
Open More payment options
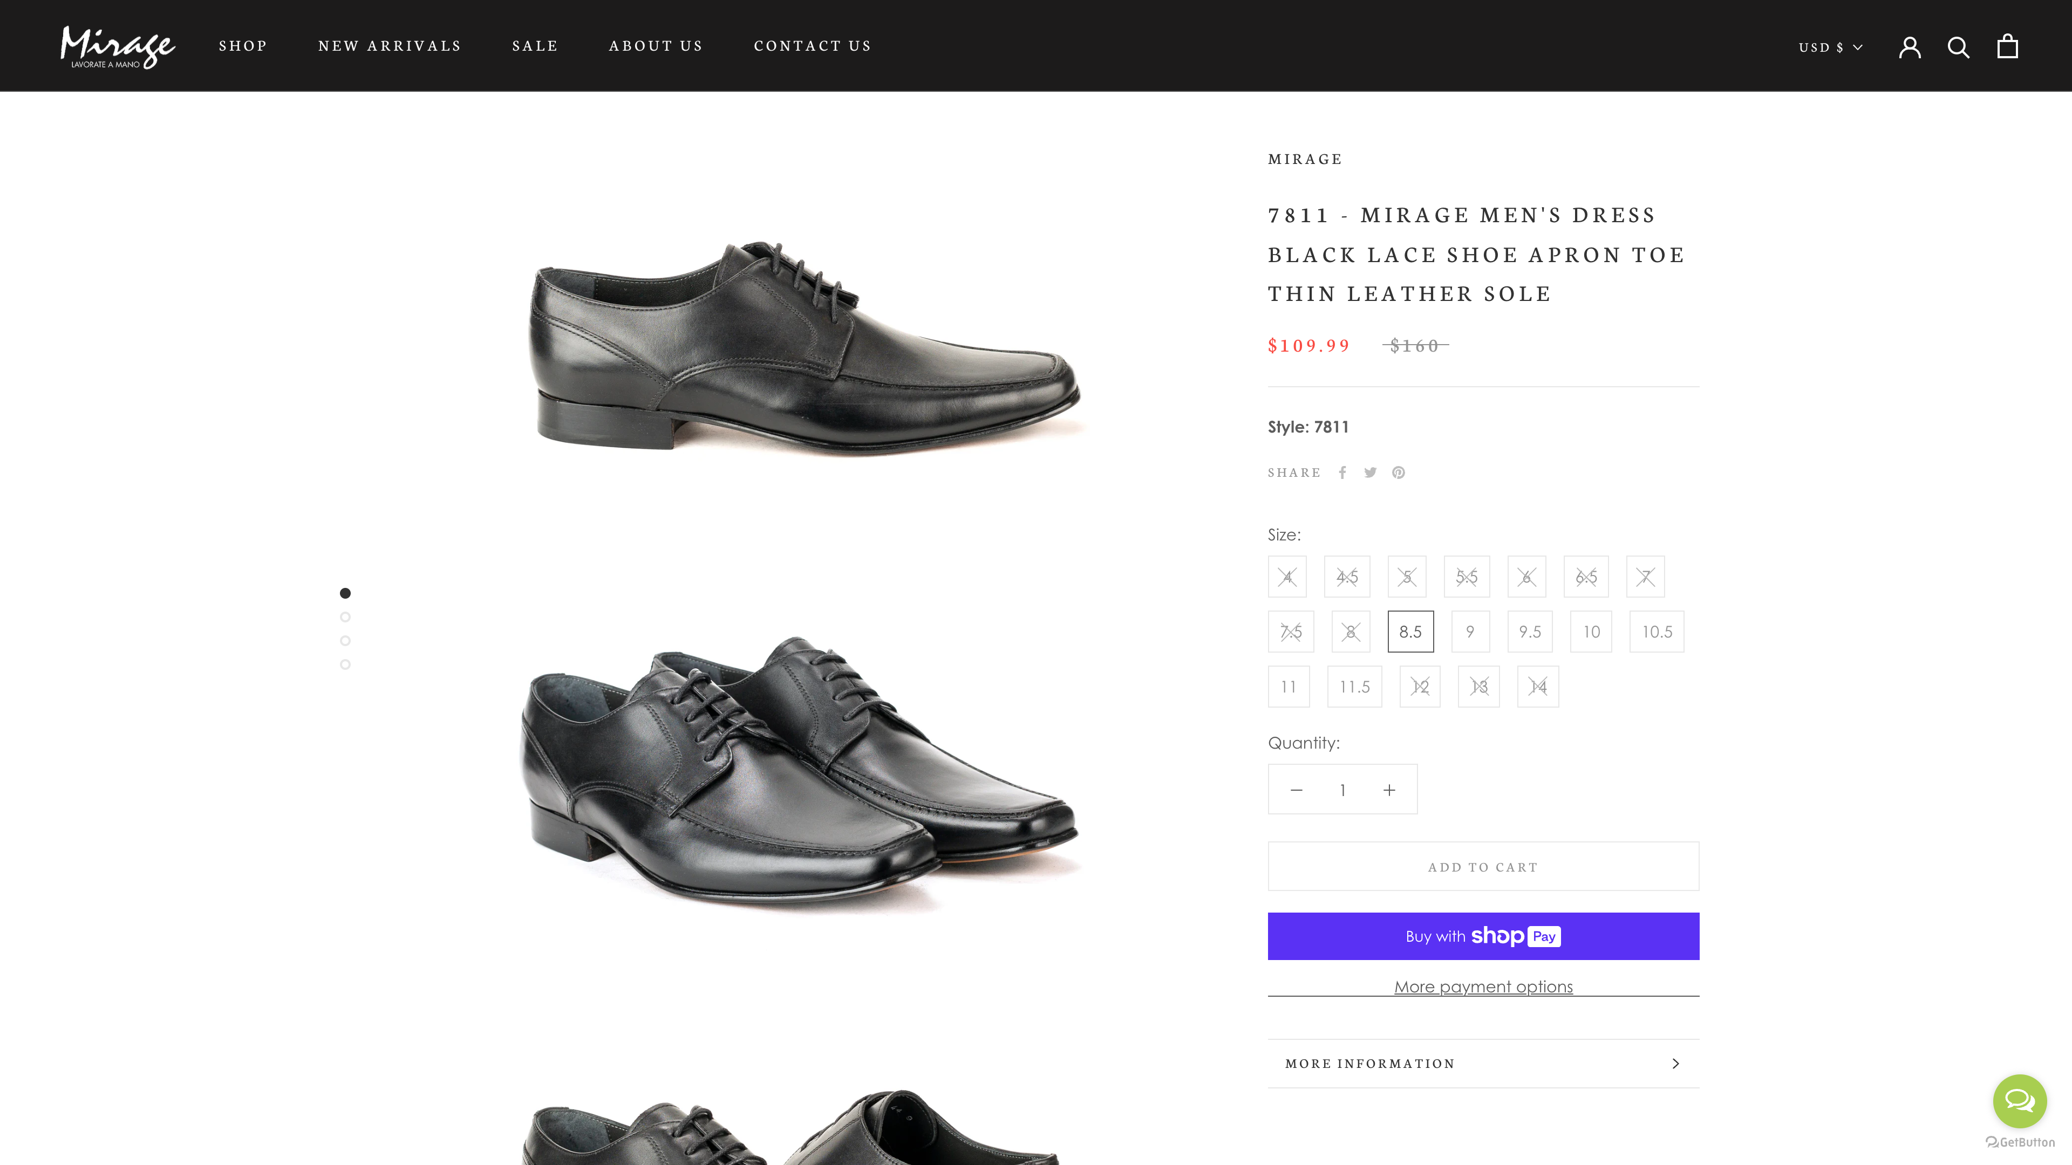pyautogui.click(x=1482, y=986)
